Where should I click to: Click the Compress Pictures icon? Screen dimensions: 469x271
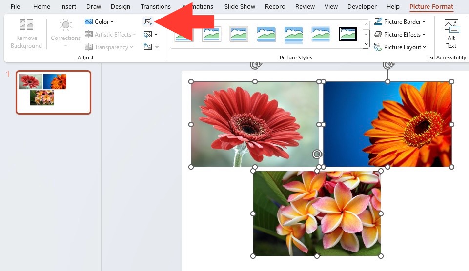[148, 21]
